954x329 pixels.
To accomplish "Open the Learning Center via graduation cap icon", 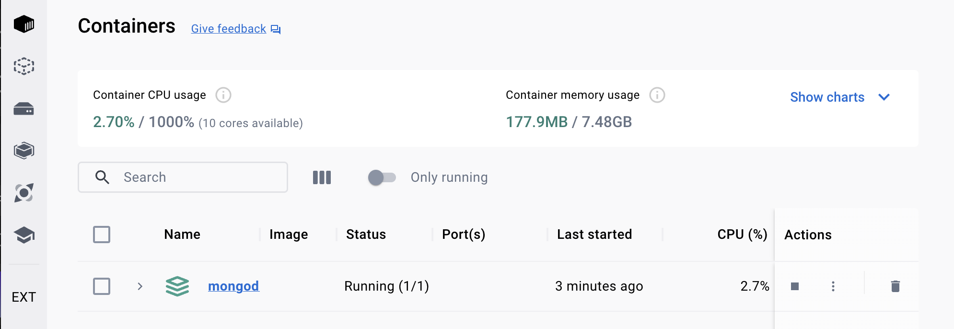I will click(x=25, y=235).
